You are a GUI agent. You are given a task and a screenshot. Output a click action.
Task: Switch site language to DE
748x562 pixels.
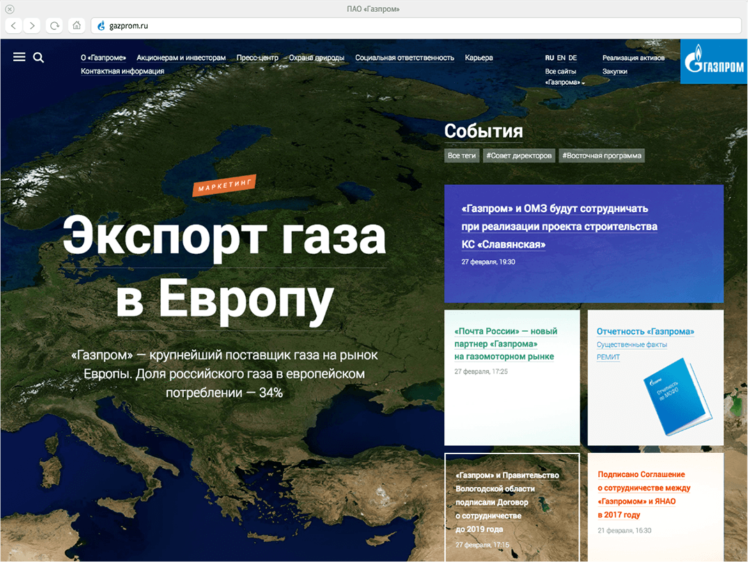(572, 58)
